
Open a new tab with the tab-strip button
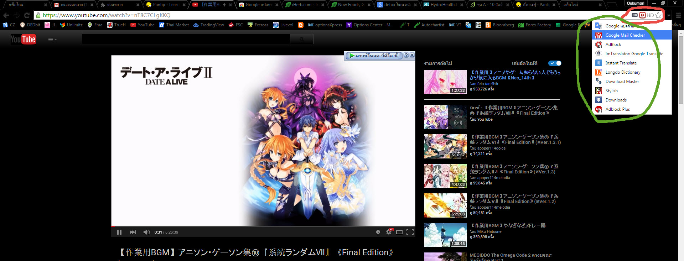pyautogui.click(x=611, y=5)
